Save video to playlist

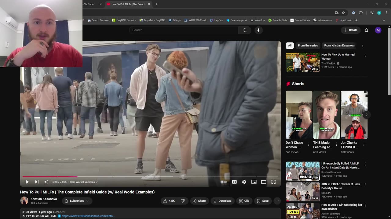(263, 201)
